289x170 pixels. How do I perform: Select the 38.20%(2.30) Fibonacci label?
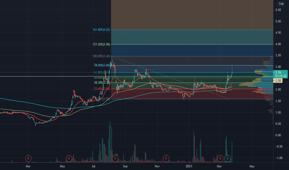102,83
